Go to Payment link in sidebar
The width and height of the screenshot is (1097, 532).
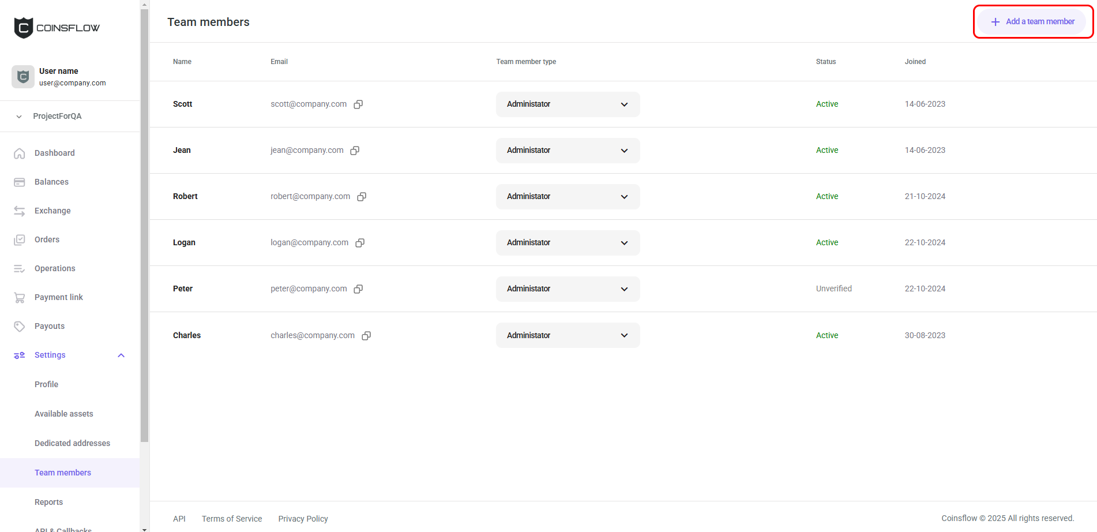58,297
